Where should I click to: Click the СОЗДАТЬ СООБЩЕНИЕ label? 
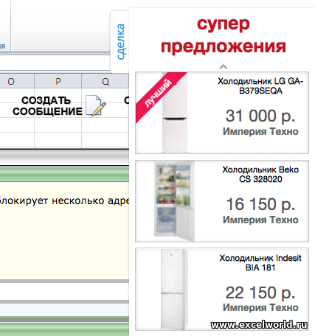47,106
